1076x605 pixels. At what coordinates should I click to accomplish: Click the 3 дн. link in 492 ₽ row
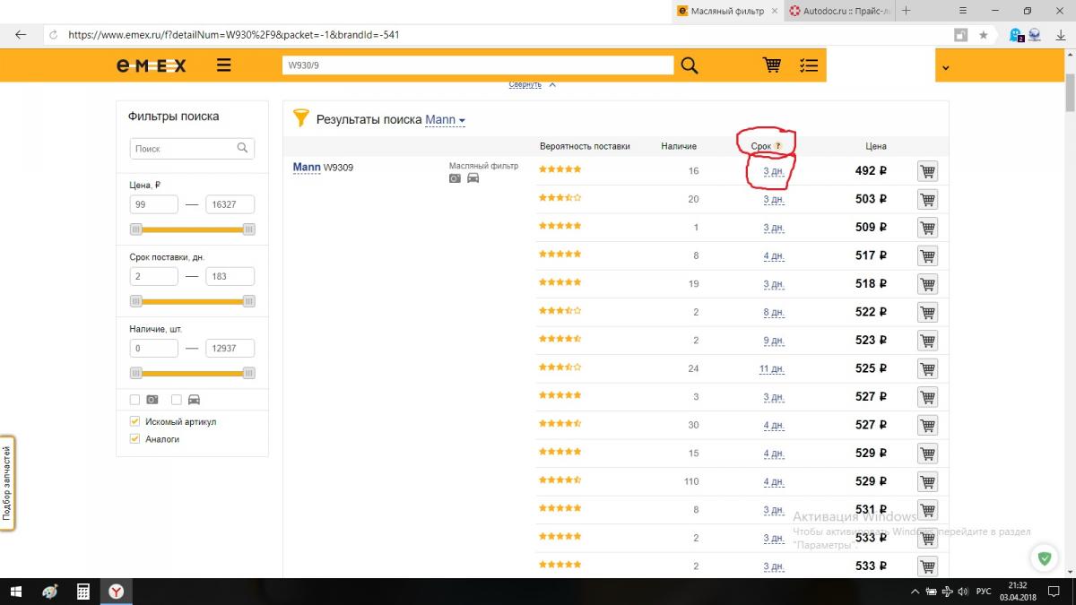(773, 171)
